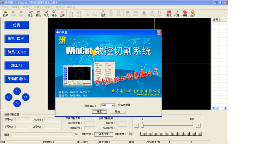Click the list's right scroll arrow

click(225, 108)
